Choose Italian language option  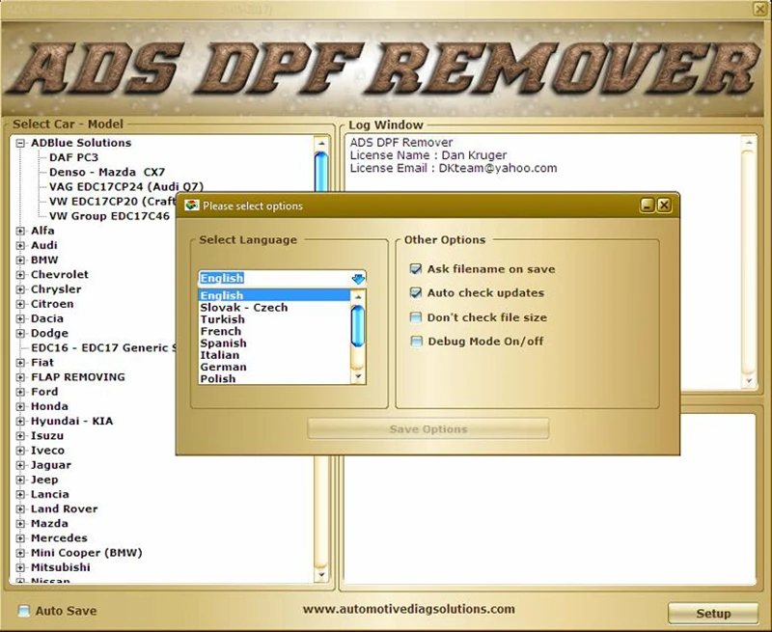tap(274, 355)
